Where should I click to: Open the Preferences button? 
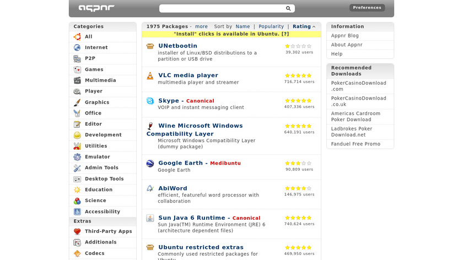(367, 8)
